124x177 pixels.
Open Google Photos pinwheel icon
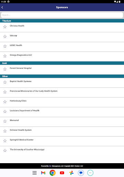(71, 173)
